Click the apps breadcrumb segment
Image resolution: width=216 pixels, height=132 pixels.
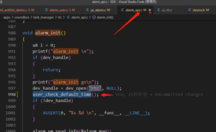(7, 17)
